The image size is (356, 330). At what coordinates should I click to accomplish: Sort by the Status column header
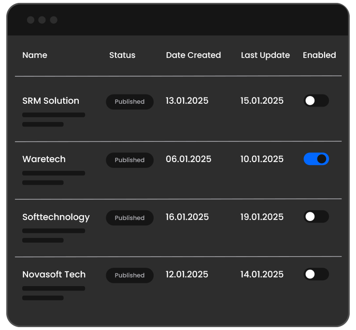coord(122,55)
